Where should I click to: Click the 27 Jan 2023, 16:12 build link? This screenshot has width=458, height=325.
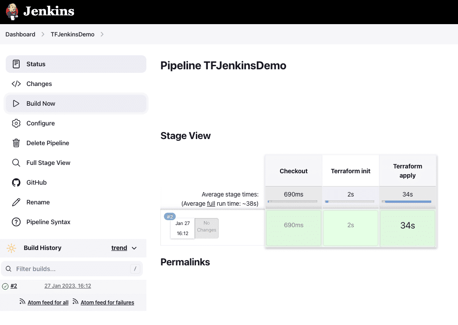point(68,286)
